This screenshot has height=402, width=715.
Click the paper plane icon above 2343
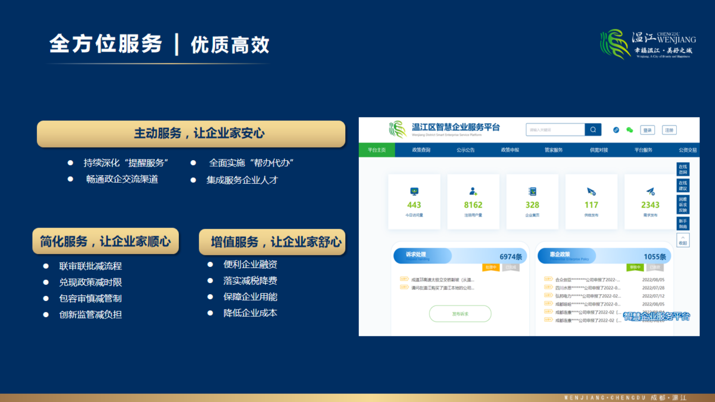650,191
